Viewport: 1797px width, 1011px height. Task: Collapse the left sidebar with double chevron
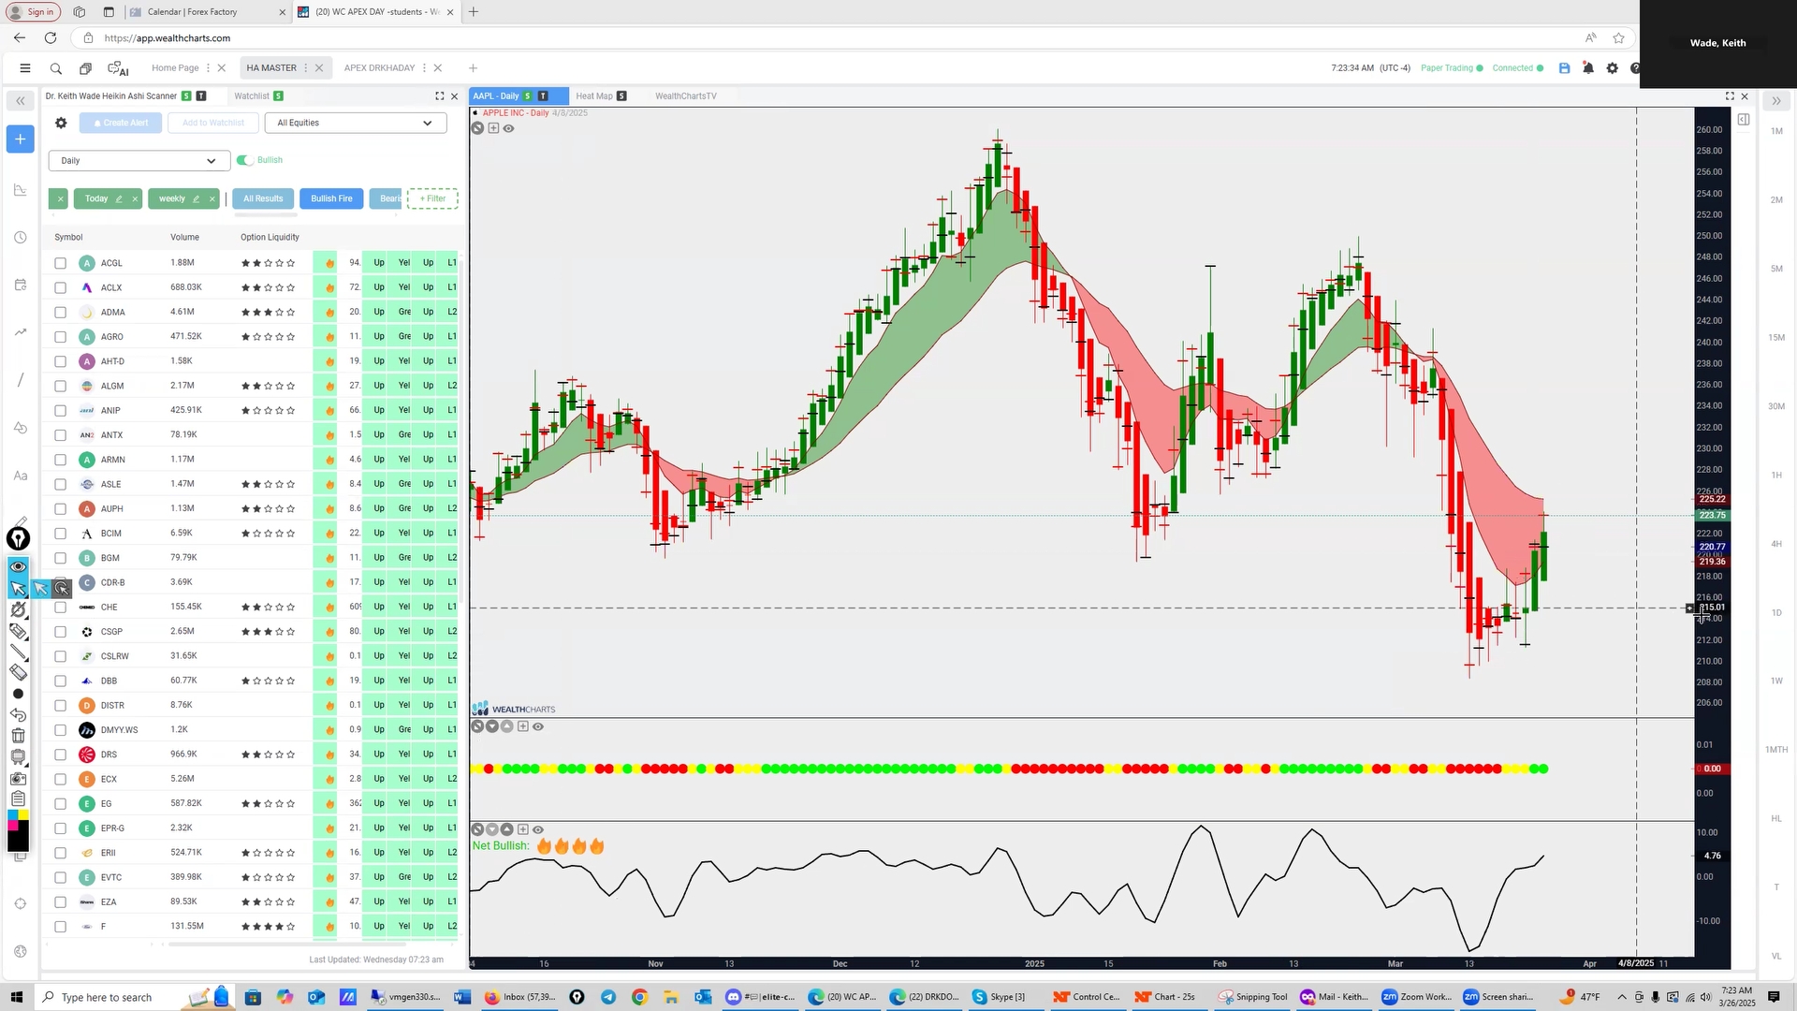[20, 101]
